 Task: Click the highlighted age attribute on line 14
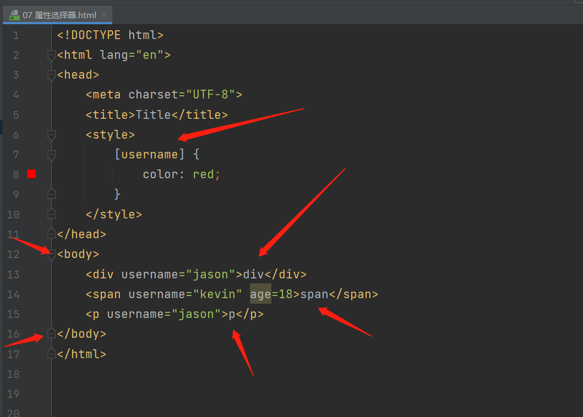(x=260, y=294)
